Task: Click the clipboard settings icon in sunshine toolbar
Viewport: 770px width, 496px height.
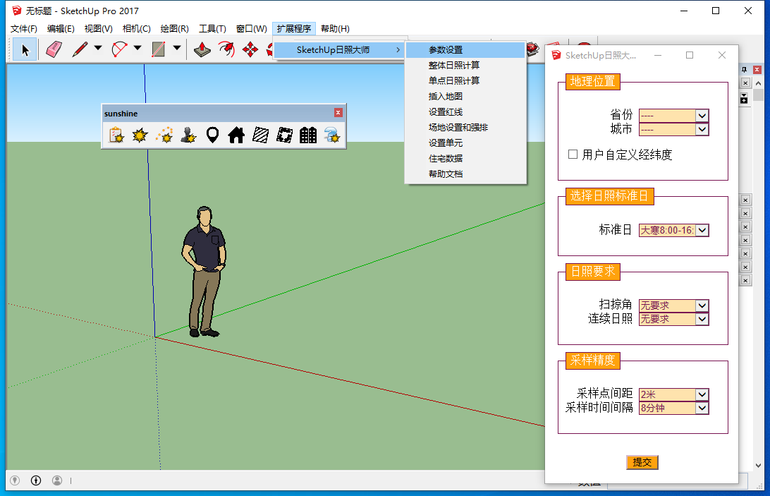Action: tap(116, 135)
